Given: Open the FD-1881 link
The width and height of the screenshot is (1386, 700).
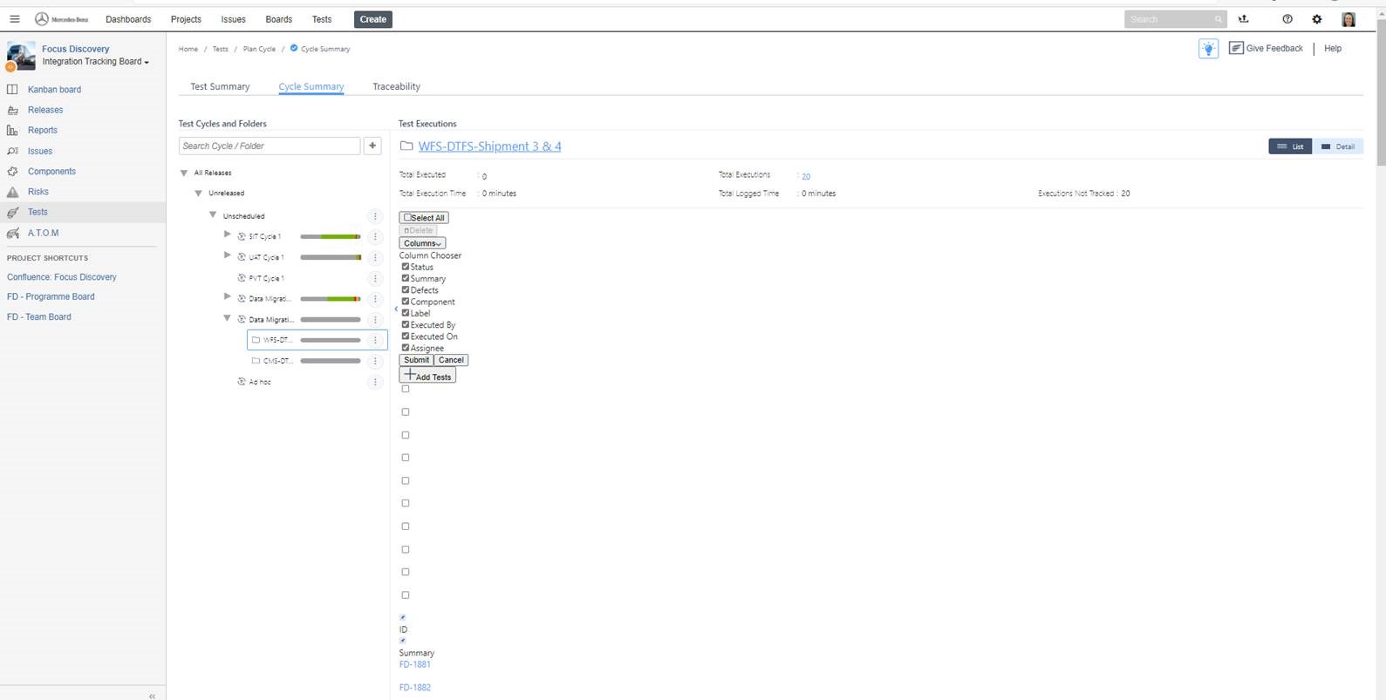Looking at the screenshot, I should tap(415, 664).
